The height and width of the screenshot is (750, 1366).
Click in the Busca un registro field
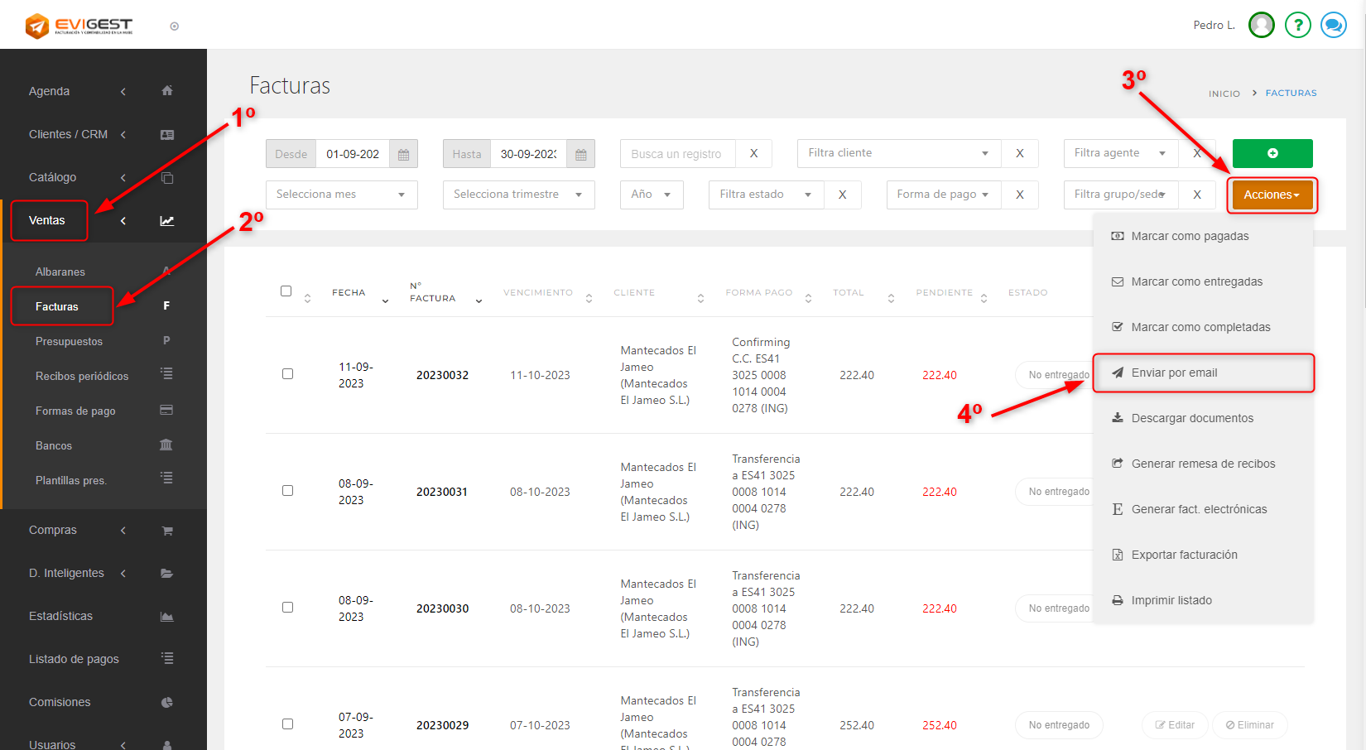(676, 154)
